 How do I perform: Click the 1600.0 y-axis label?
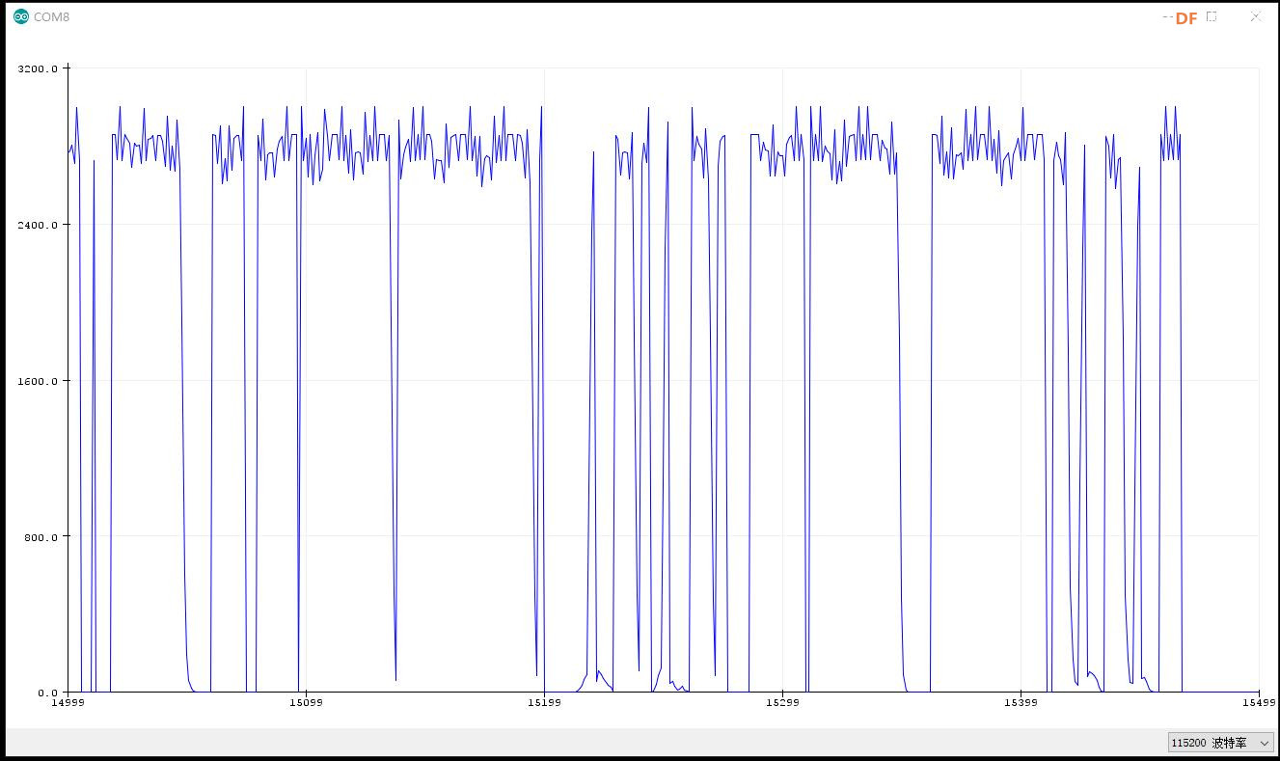pos(39,381)
